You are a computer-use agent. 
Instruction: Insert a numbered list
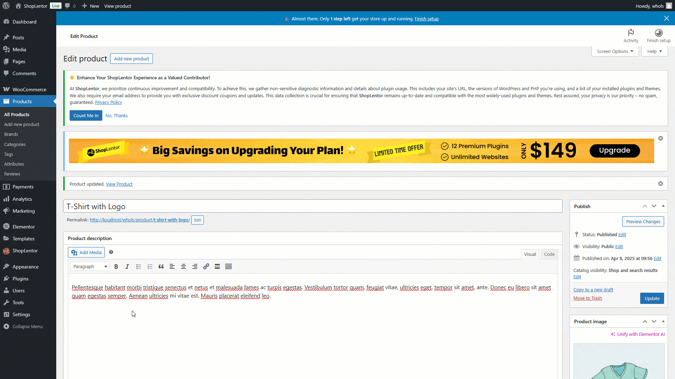[x=150, y=267]
